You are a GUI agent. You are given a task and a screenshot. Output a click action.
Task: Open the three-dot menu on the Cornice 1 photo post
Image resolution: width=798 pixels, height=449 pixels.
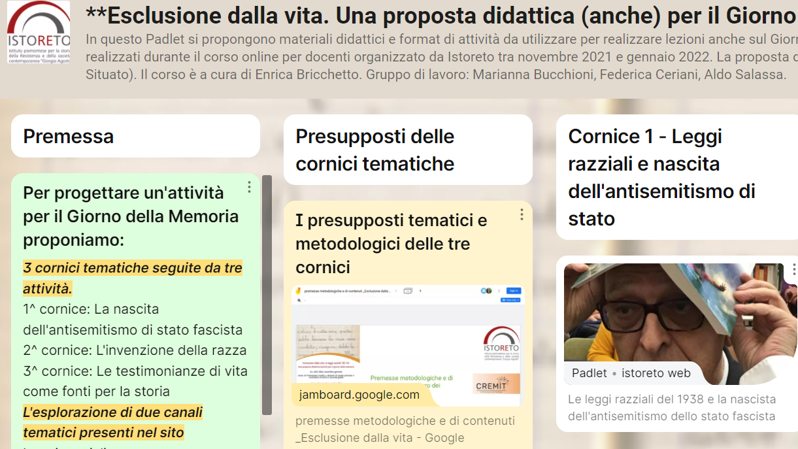point(793,269)
